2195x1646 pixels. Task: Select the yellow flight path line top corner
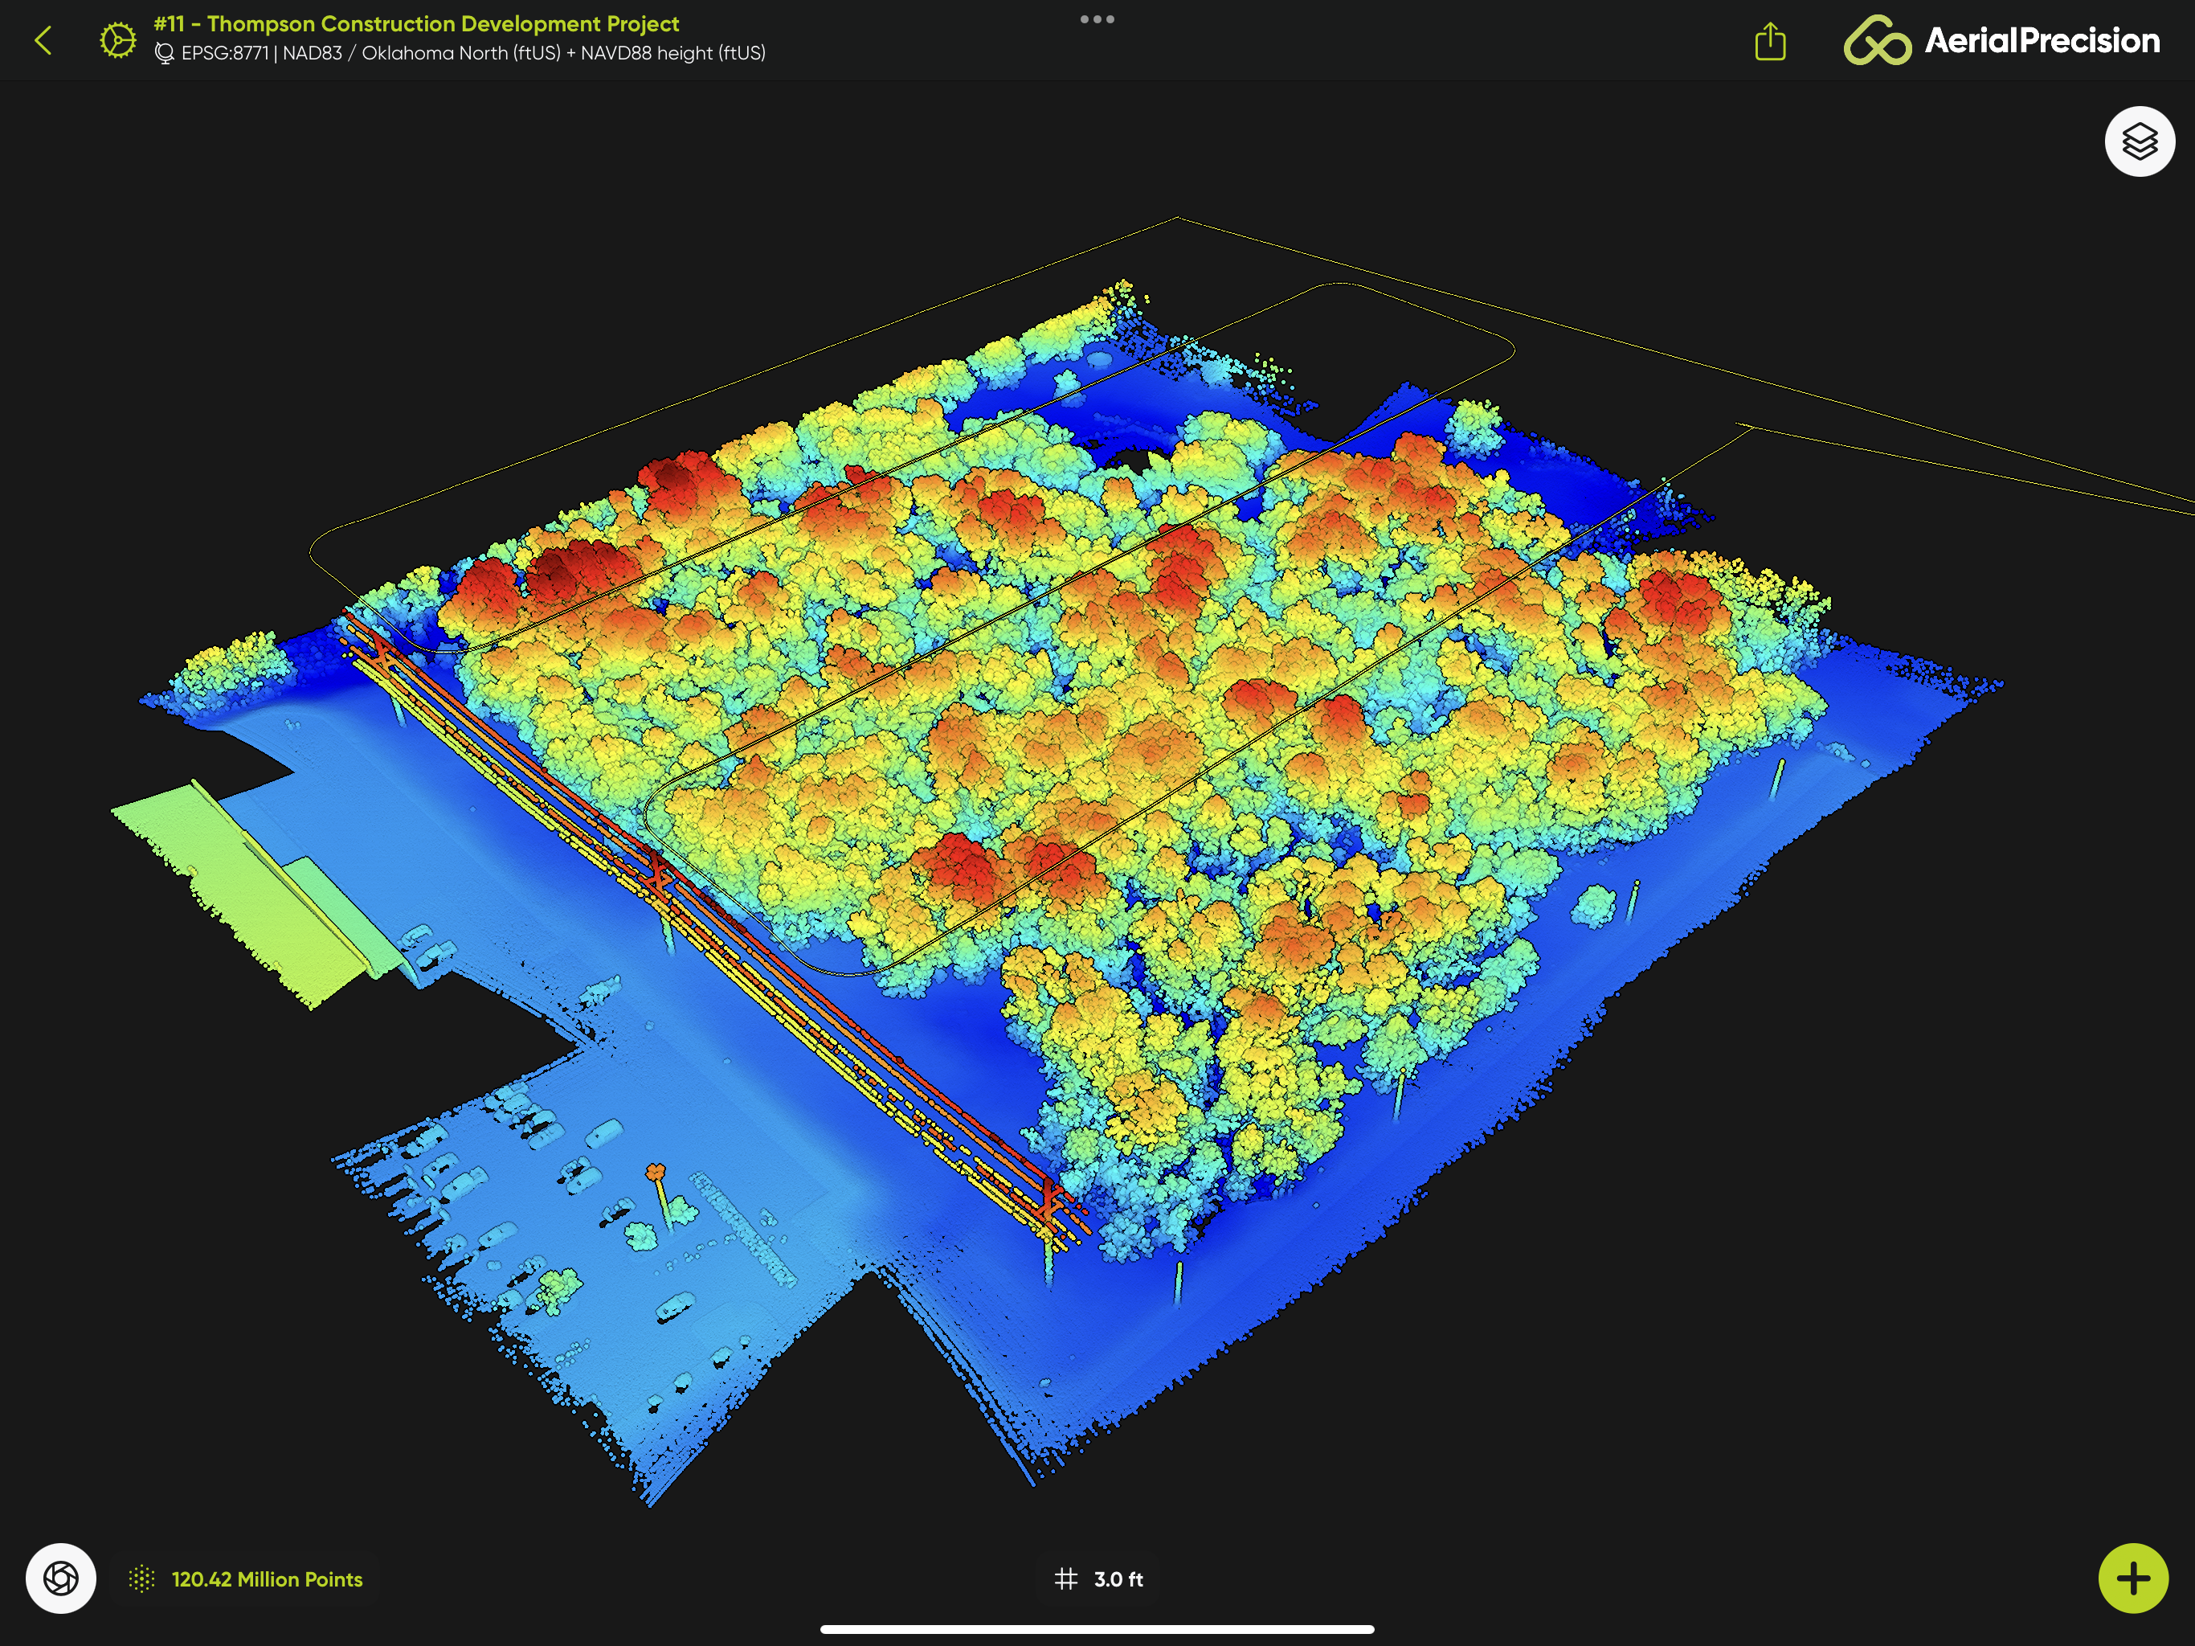pos(1177,218)
